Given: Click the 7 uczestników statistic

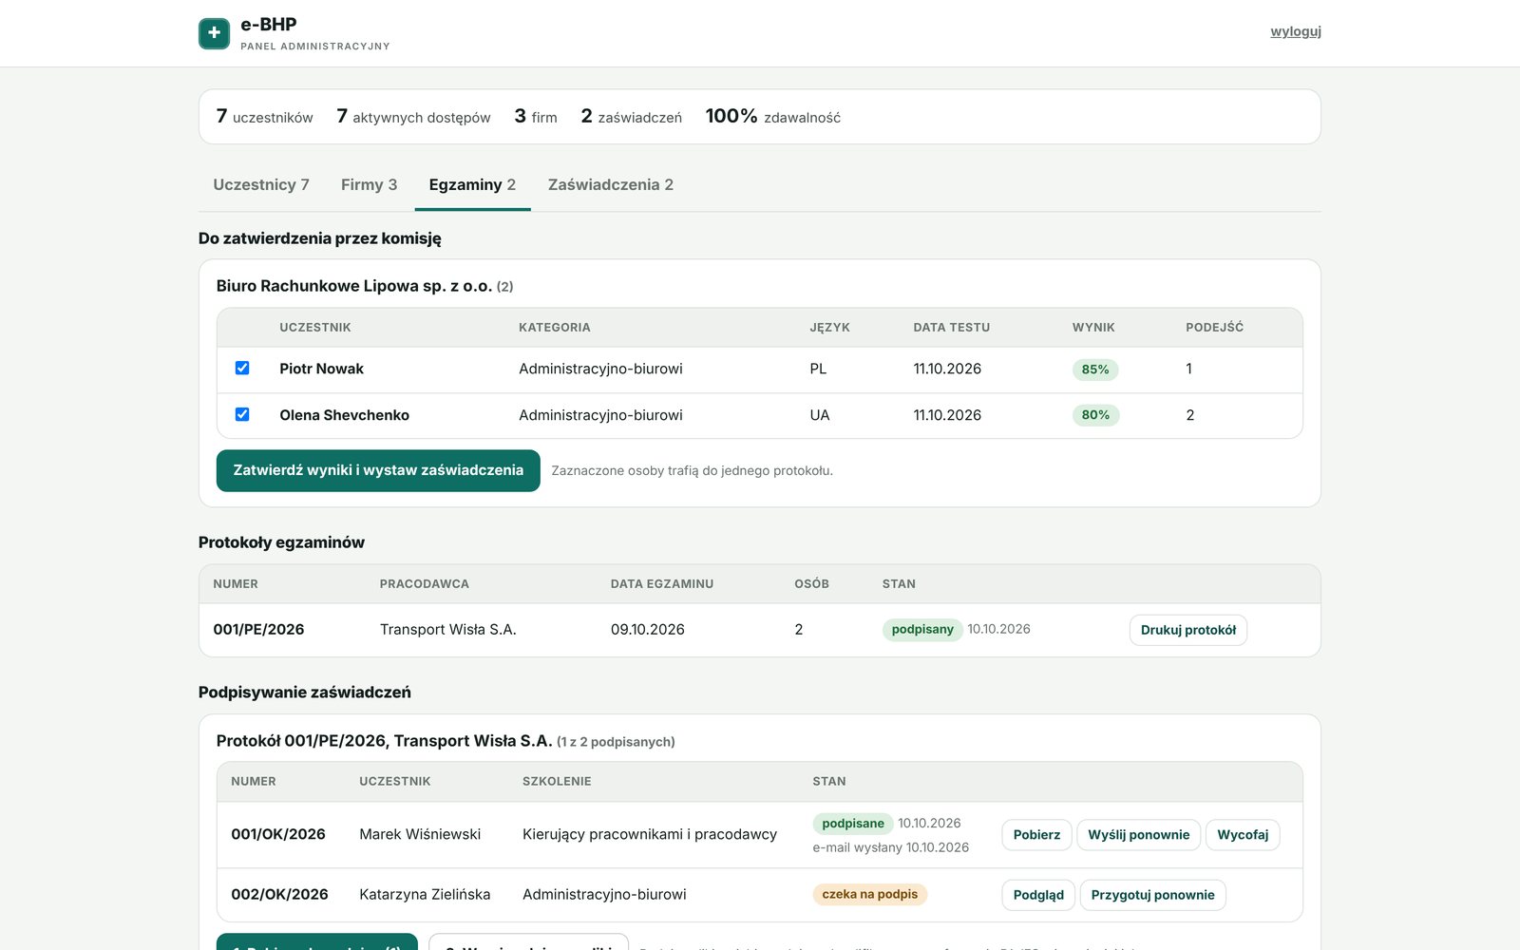Looking at the screenshot, I should pyautogui.click(x=264, y=116).
